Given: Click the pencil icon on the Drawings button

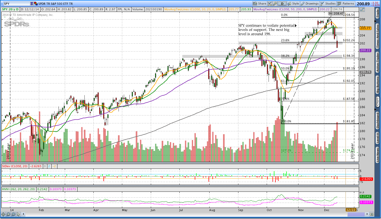Looking at the screenshot, I should tap(303, 3).
